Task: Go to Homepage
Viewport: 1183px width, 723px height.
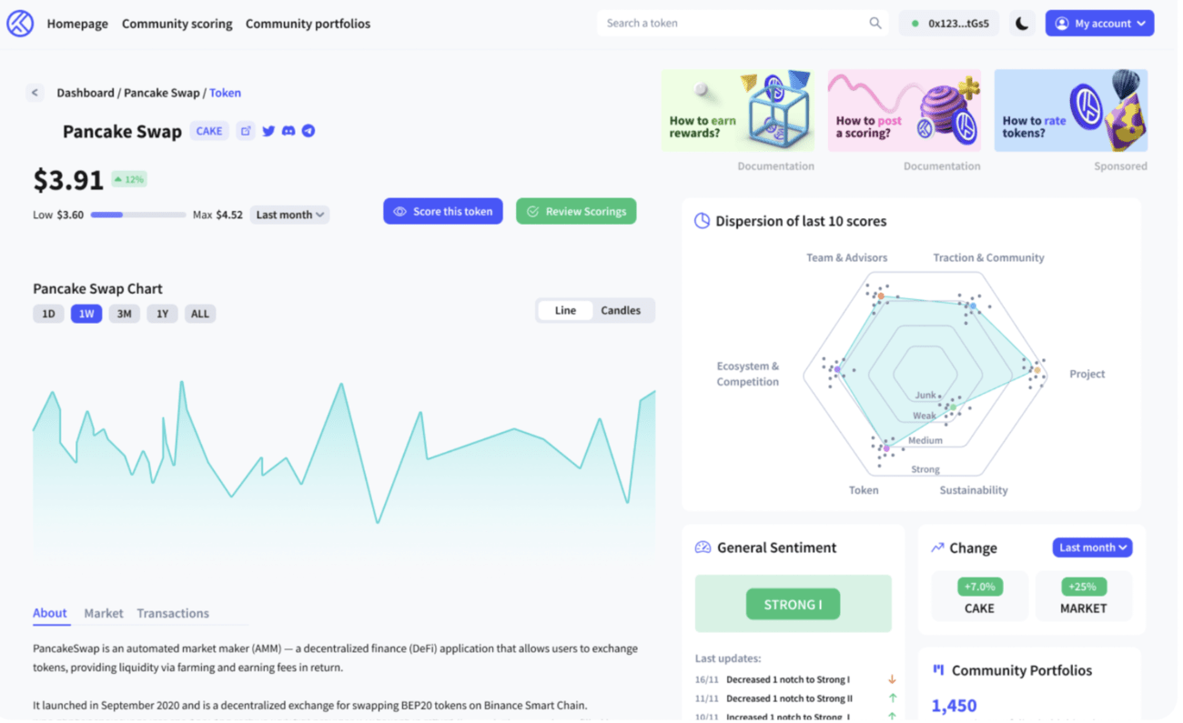Action: pos(77,24)
